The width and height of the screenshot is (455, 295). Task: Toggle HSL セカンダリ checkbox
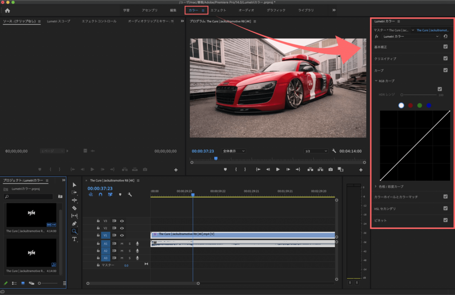445,208
